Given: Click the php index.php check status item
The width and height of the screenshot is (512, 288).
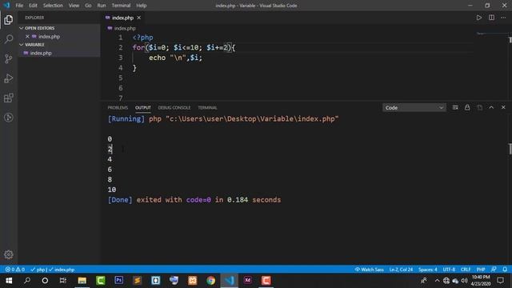Looking at the screenshot, I should coord(53,270).
